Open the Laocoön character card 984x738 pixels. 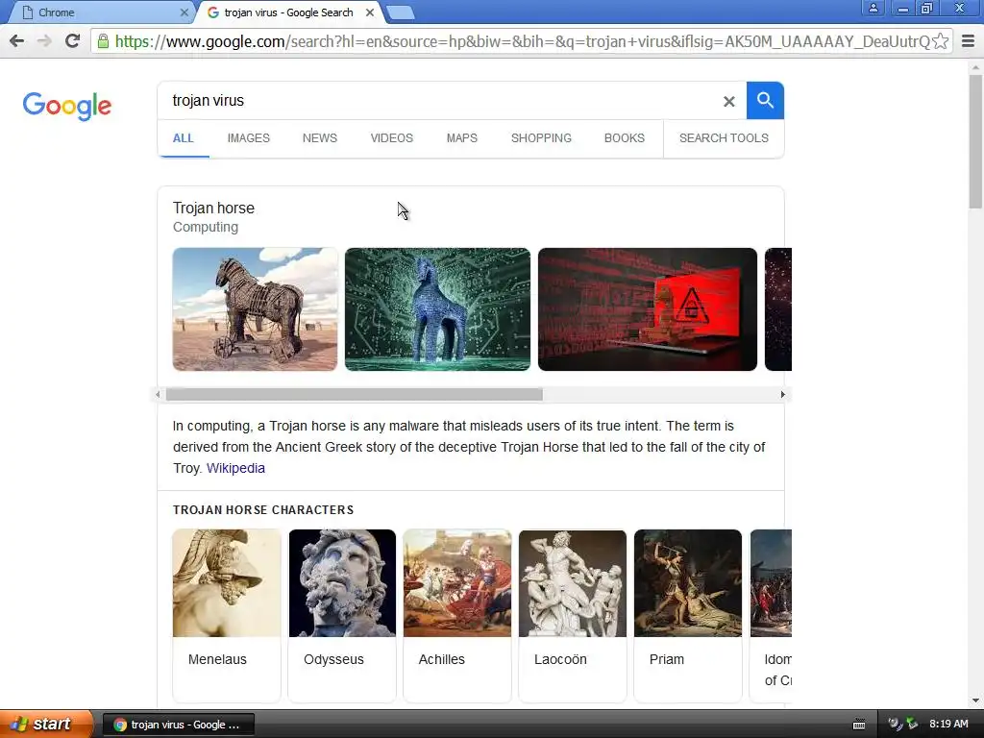(573, 615)
